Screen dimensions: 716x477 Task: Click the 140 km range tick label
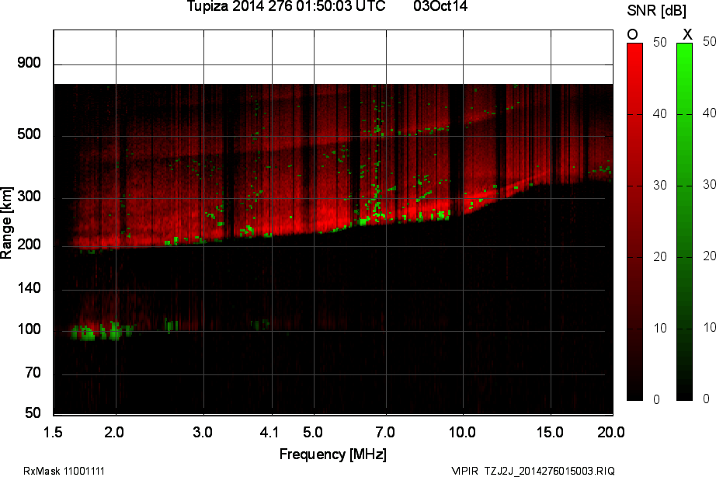(x=29, y=288)
